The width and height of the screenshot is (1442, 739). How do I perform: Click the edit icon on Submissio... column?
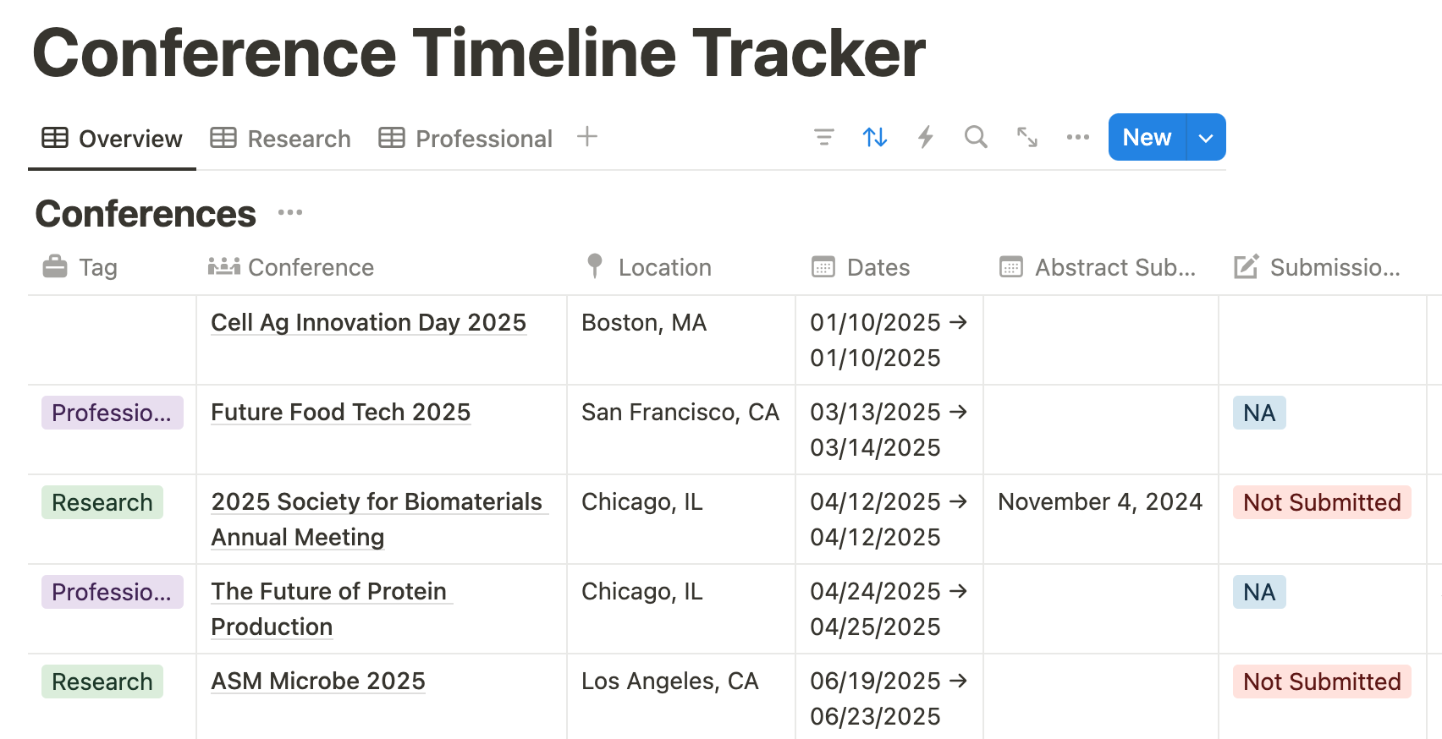click(x=1246, y=266)
